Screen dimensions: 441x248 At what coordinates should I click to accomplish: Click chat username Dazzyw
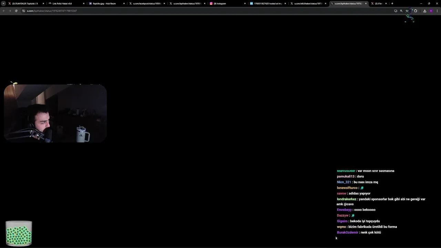point(343,215)
